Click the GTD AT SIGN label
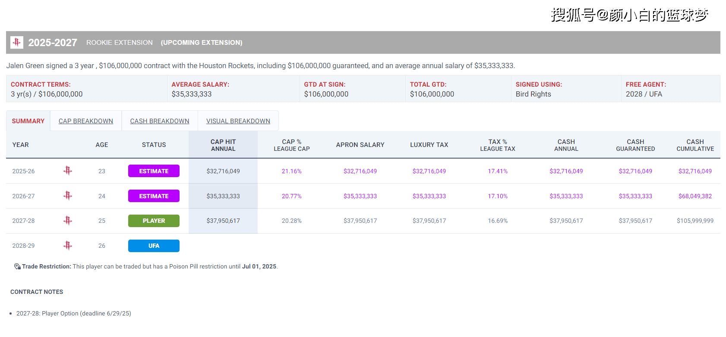The image size is (726, 337). tap(325, 84)
